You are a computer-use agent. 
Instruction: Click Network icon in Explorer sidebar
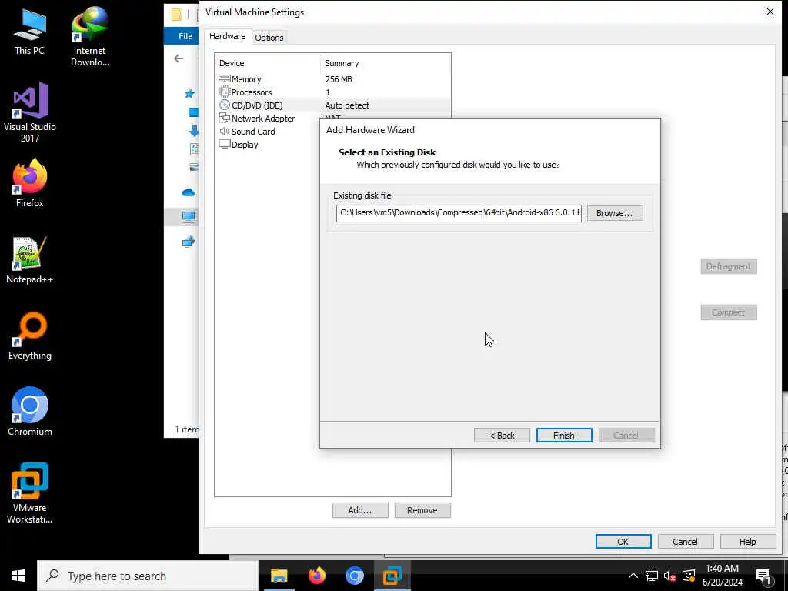click(189, 242)
